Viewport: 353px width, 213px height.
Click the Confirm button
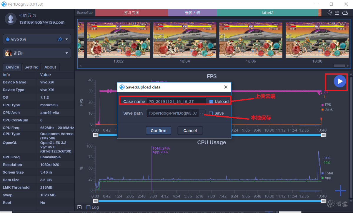159,130
